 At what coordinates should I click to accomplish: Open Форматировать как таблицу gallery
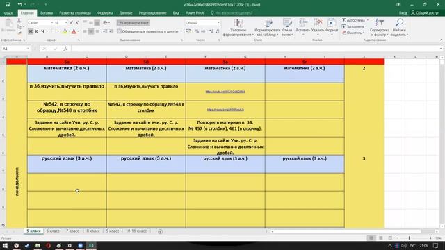click(267, 28)
